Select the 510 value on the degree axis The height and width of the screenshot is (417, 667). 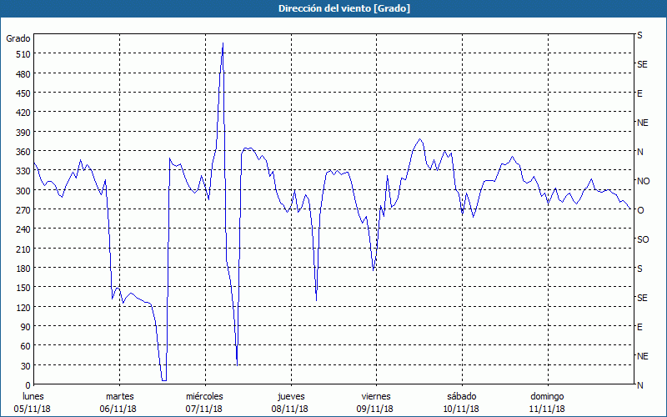[x=23, y=54]
